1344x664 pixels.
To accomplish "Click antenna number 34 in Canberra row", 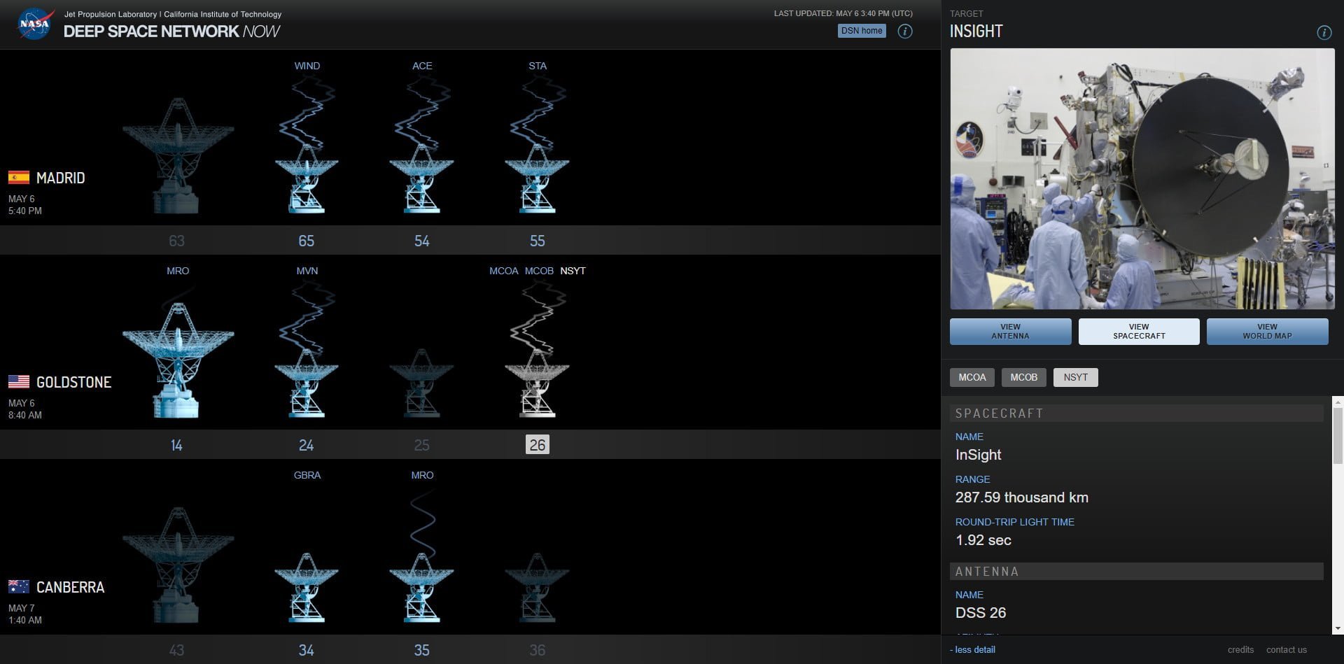I will [306, 650].
